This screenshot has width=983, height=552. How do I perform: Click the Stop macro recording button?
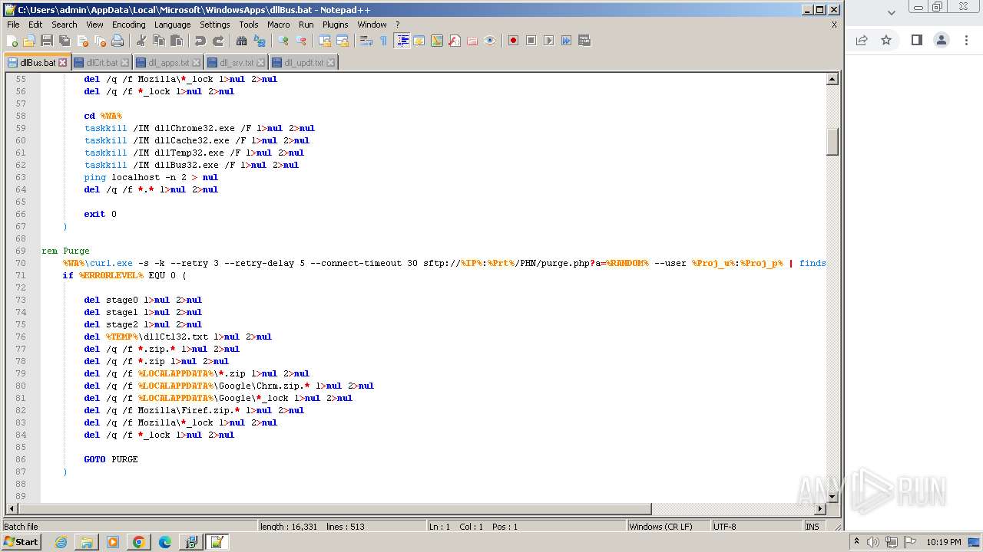point(531,41)
